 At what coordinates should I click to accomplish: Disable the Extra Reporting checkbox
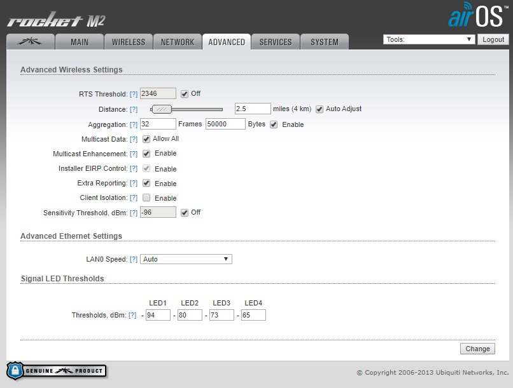click(146, 184)
